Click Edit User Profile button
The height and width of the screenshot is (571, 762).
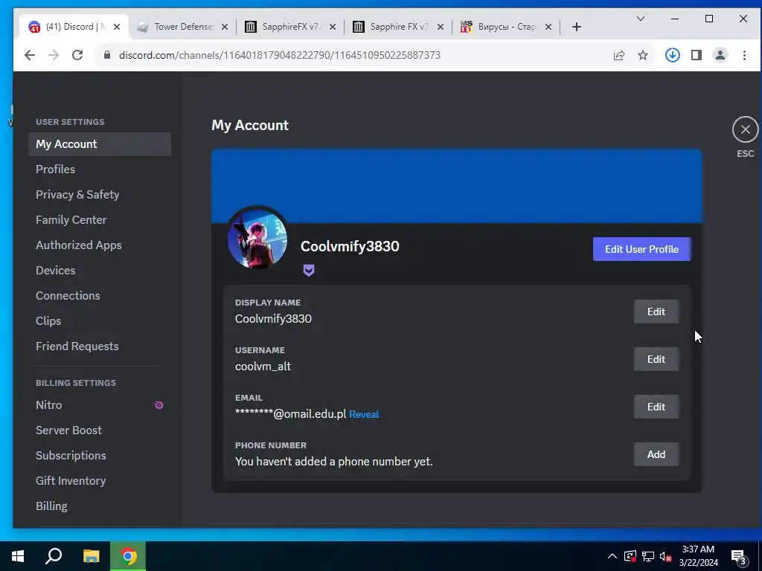tap(641, 249)
